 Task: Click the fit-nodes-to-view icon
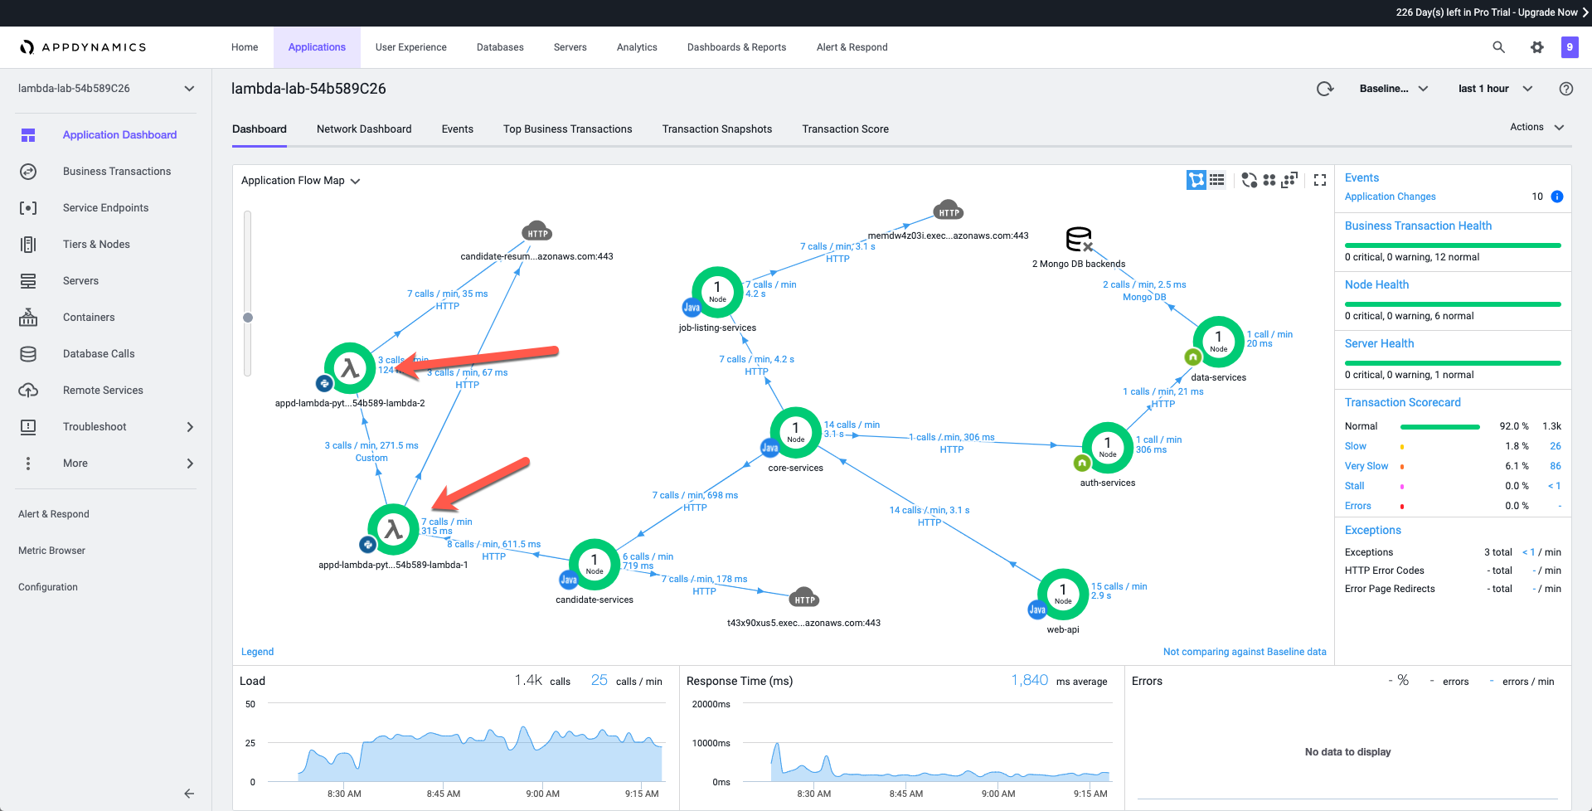coord(1289,180)
